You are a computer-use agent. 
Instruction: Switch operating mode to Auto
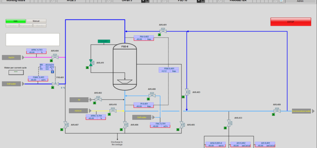(16, 21)
